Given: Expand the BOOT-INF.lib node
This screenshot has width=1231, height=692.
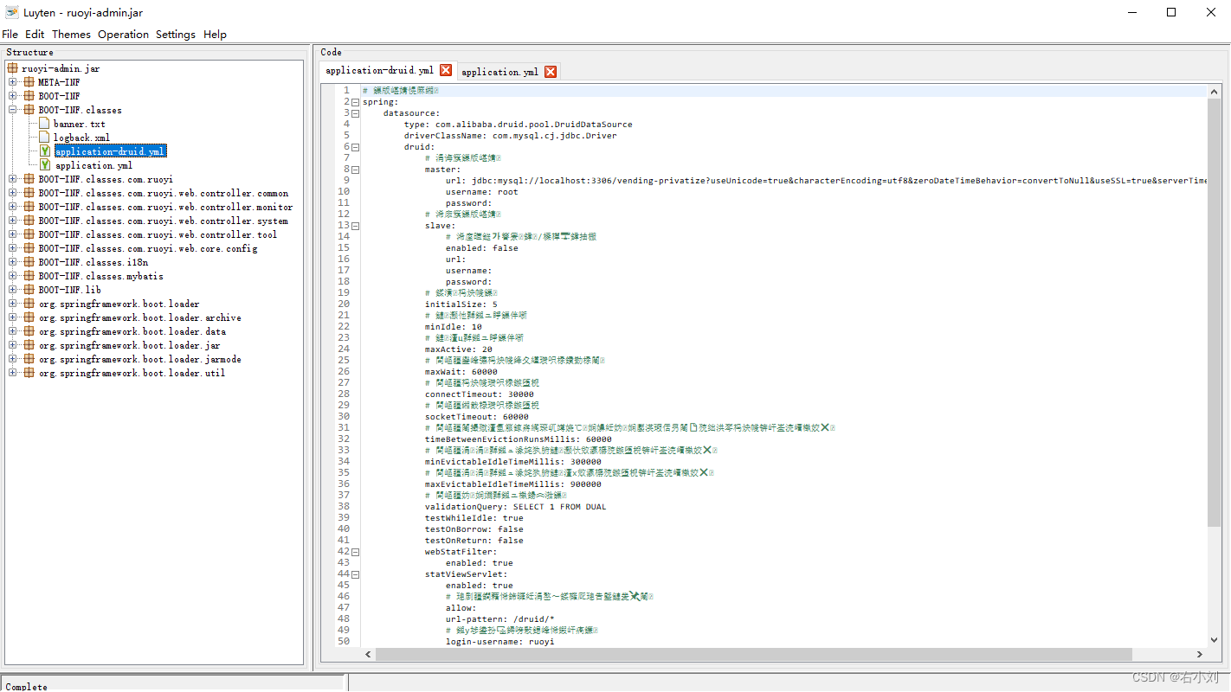Looking at the screenshot, I should [x=13, y=290].
